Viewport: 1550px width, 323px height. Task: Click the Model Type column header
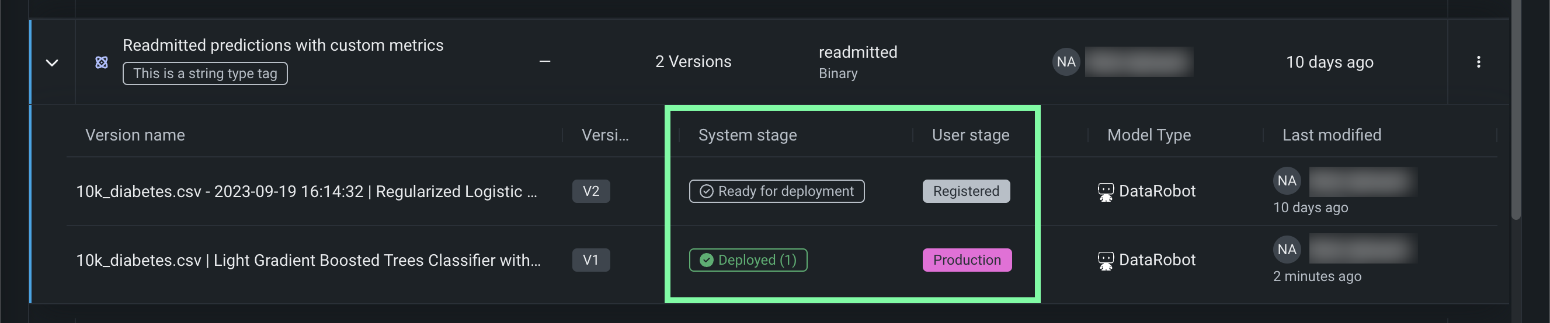pos(1148,135)
